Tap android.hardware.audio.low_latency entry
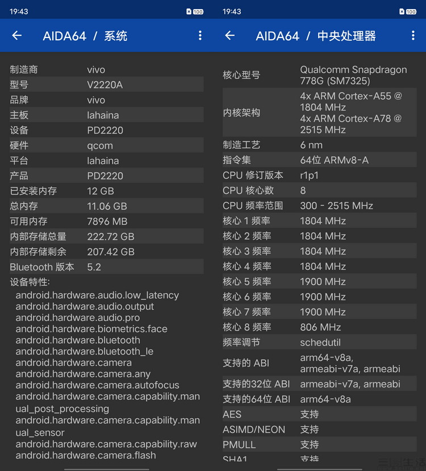426x471 pixels. (97, 295)
